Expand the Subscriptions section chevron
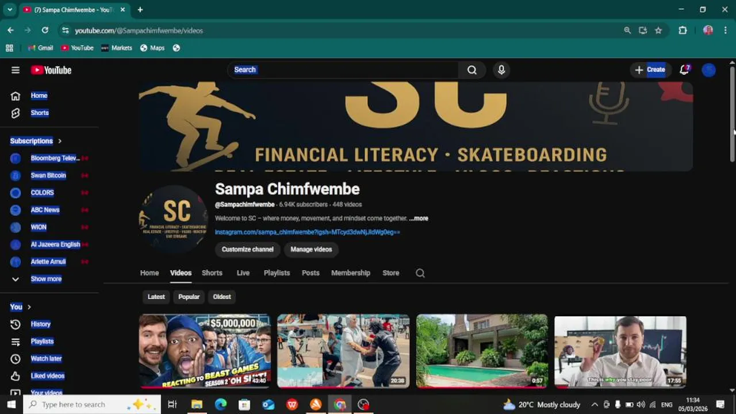This screenshot has height=414, width=736. point(60,141)
